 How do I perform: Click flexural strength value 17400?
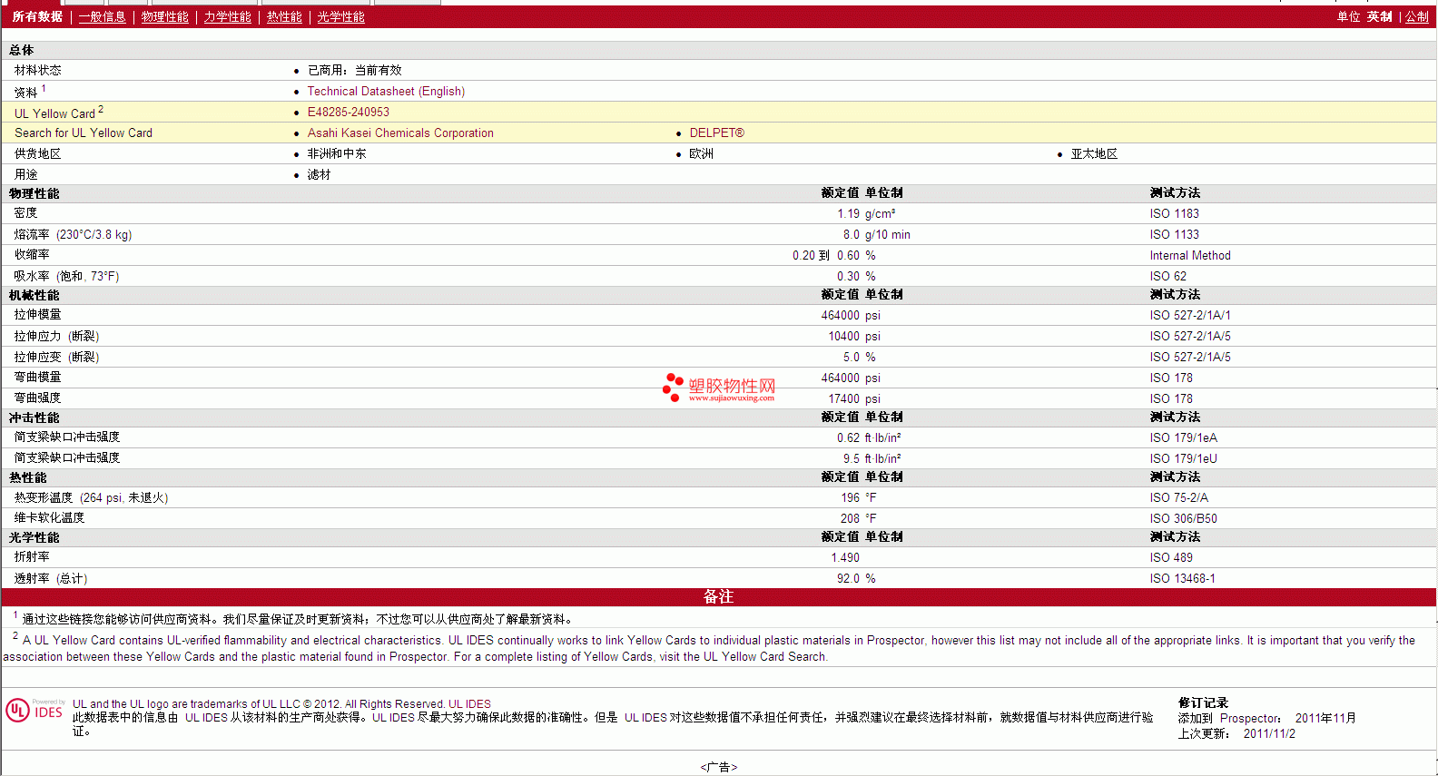tap(843, 399)
